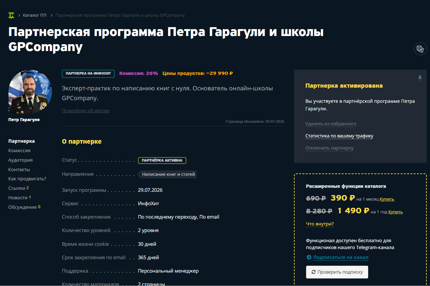Viewport: 430px width, 286px height.
Task: Click the crossed-out 690 ₽ price
Action: tap(316, 198)
